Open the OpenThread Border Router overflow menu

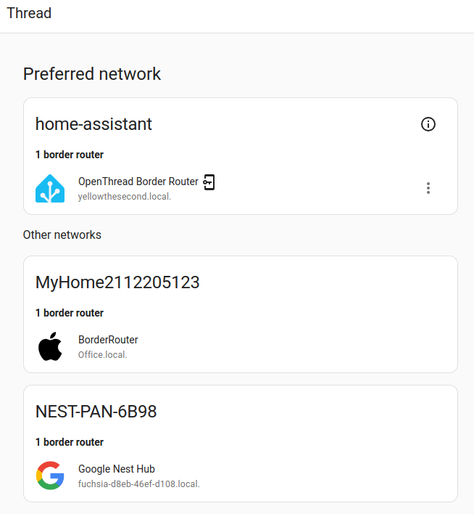428,188
